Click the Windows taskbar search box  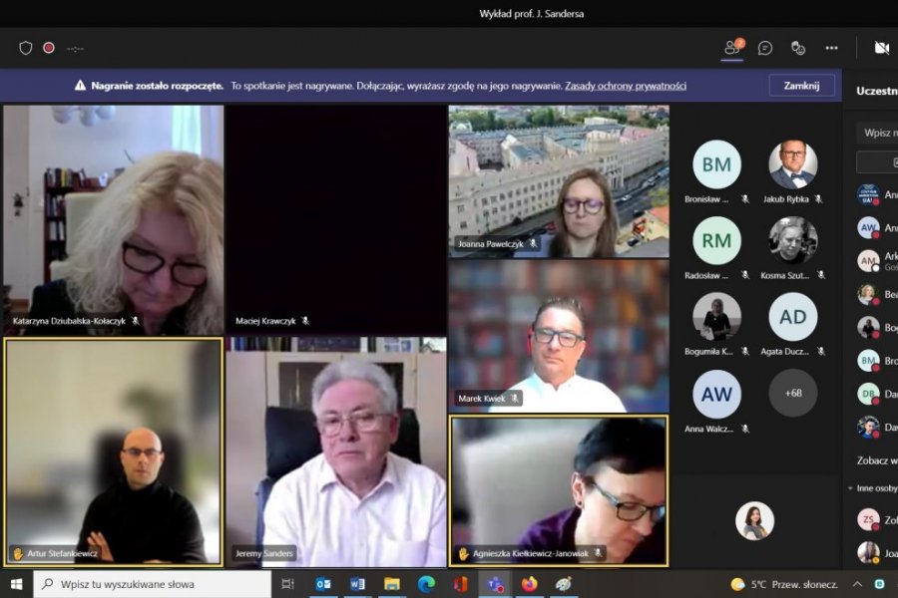[x=152, y=584]
